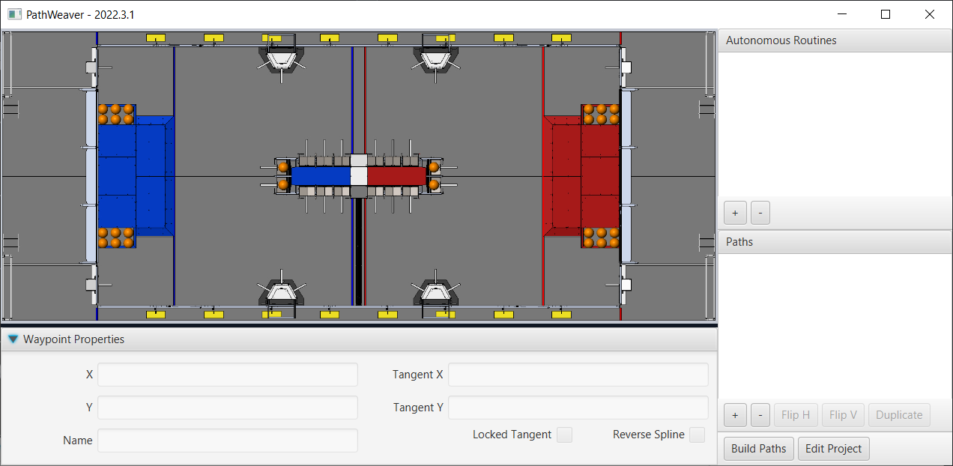This screenshot has height=466, width=953.
Task: Click the Tangent X input field
Action: click(x=578, y=374)
